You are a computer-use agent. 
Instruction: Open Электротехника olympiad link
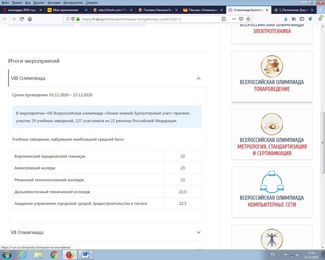coord(272,31)
